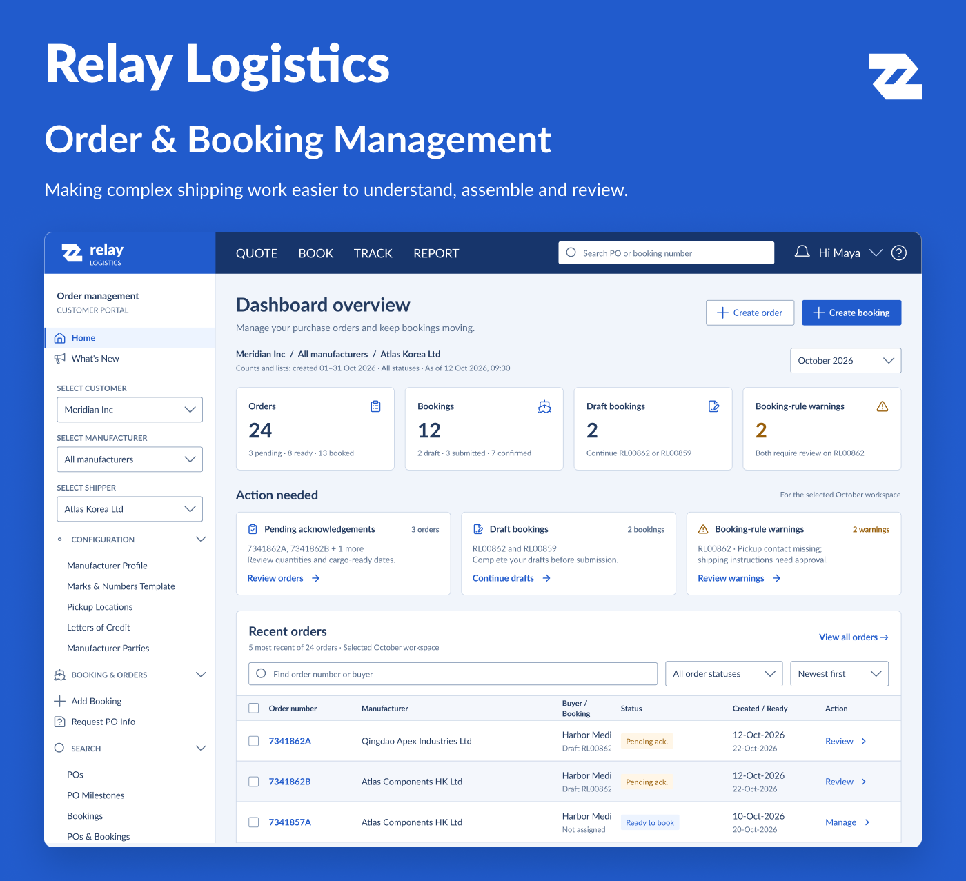
Task: Collapse the Configuration section
Action: pos(201,540)
